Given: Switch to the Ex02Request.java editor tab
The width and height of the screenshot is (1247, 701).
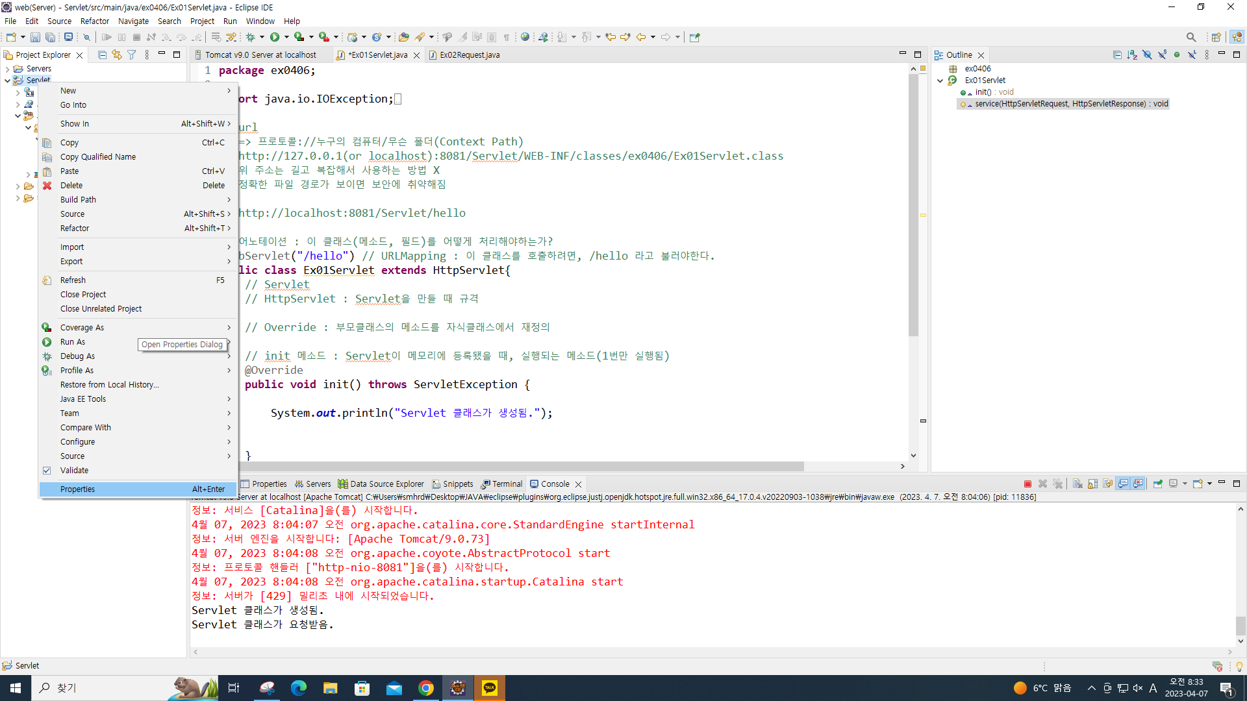Looking at the screenshot, I should [x=469, y=55].
